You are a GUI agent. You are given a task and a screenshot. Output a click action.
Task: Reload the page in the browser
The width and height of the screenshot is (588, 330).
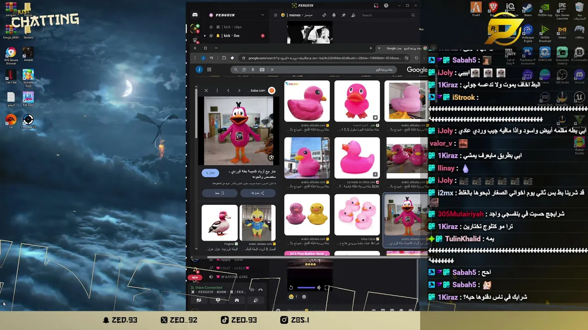point(416,58)
